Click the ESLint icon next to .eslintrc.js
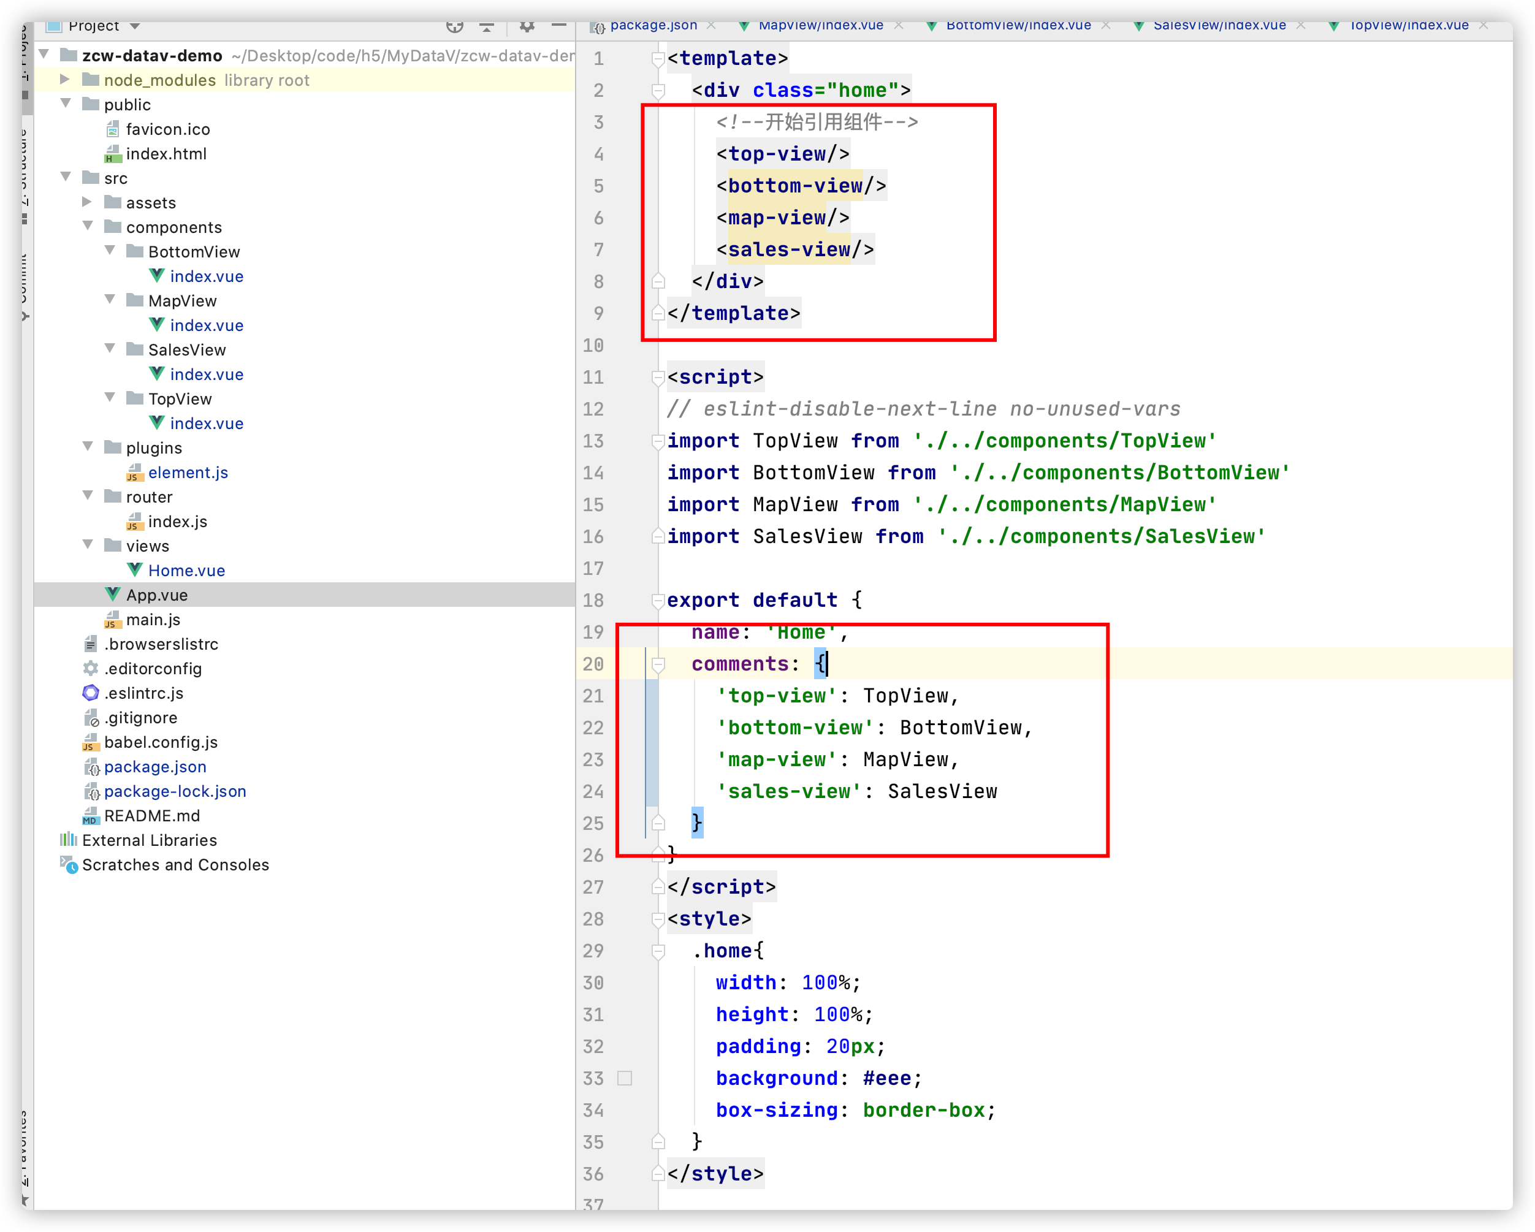 coord(90,693)
